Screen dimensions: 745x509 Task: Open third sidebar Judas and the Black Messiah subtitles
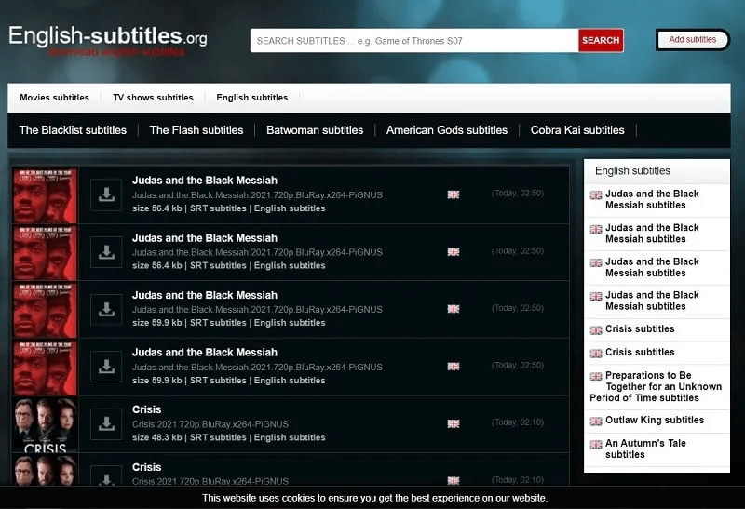point(652,267)
